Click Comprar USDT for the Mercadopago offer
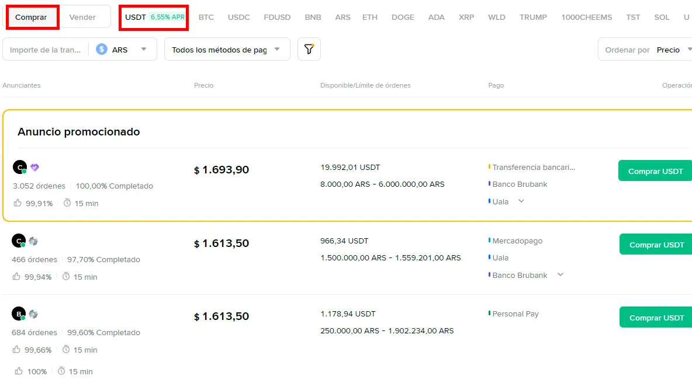Screen dimensions: 692x383 coord(655,245)
